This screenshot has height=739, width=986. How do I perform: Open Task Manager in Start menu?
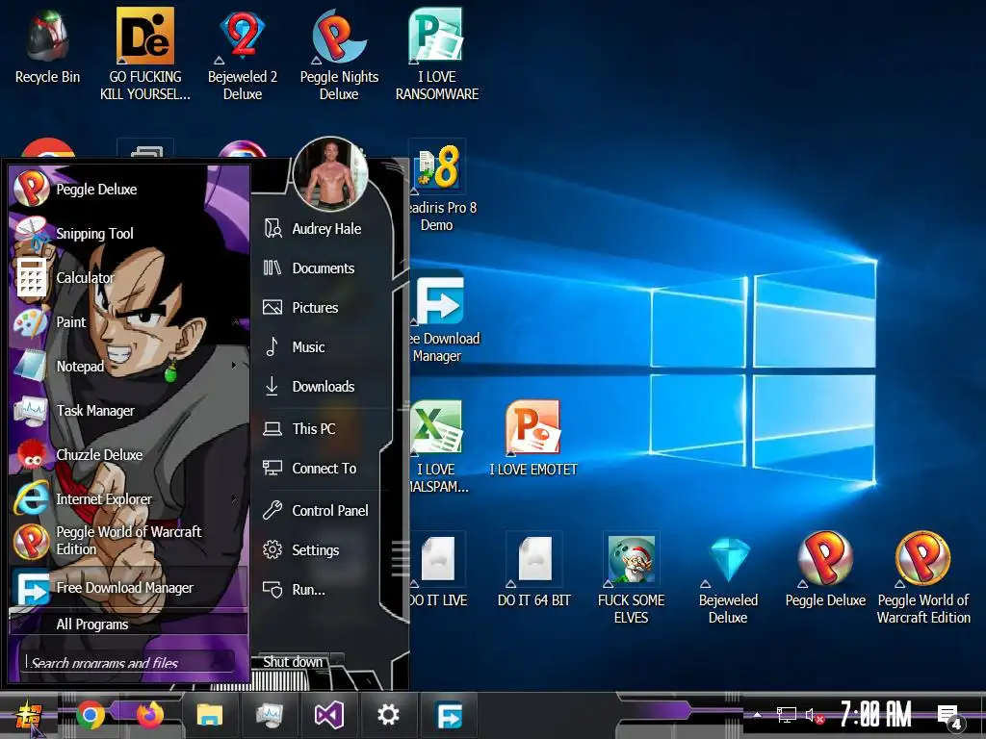pyautogui.click(x=128, y=410)
